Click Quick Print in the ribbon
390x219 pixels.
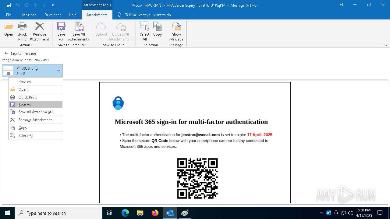click(x=22, y=32)
